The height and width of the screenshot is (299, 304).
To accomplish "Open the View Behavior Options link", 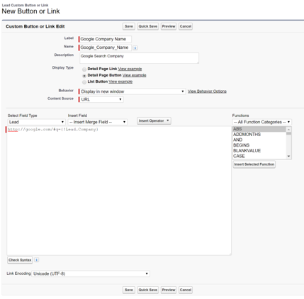I will pos(207,91).
